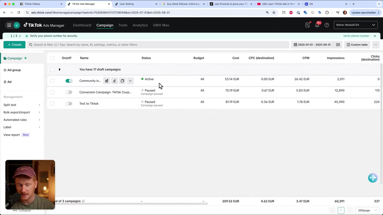
Task: Click the screenshot capture extension icon
Action: pyautogui.click(x=284, y=13)
